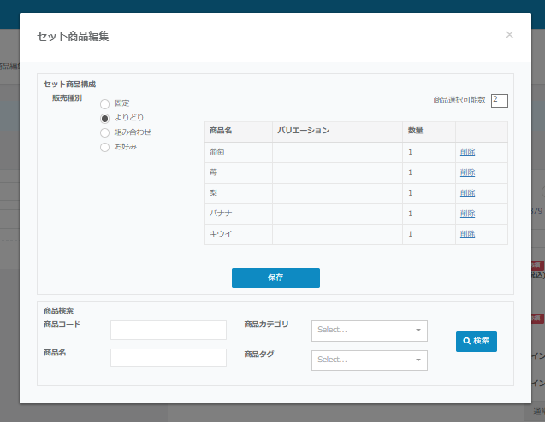Select the 固定 radio option

click(105, 103)
